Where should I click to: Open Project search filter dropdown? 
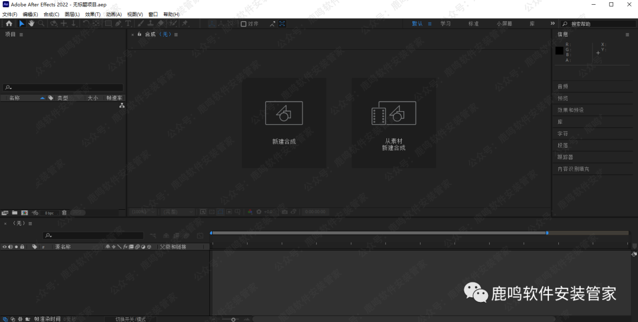[x=8, y=87]
